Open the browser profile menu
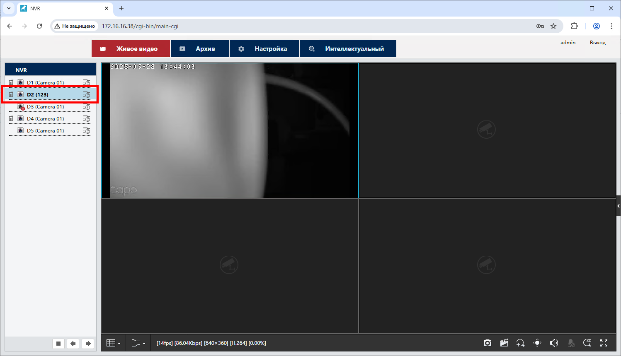This screenshot has height=356, width=621. [597, 26]
